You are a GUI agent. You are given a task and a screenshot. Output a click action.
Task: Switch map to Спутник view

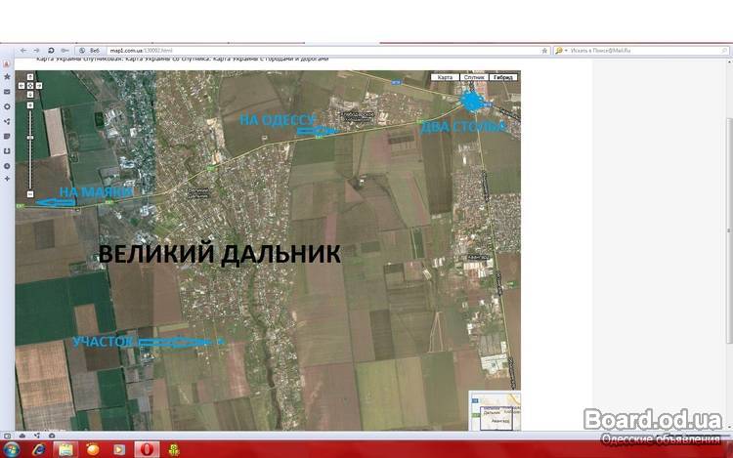click(x=474, y=77)
